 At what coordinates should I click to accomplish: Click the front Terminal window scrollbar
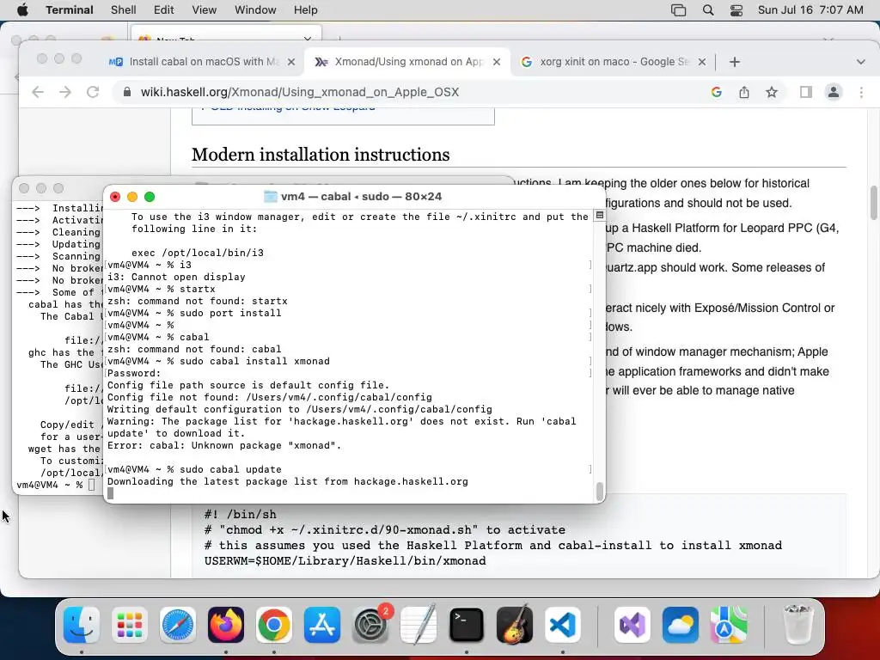599,491
